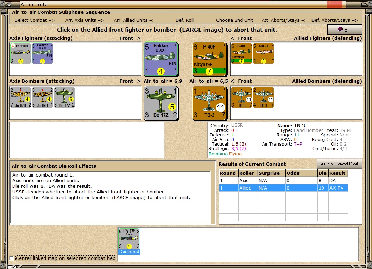This screenshot has height=269, width=372.
Task: Select the second small TB-3 bomber counter
Action: pos(263,97)
